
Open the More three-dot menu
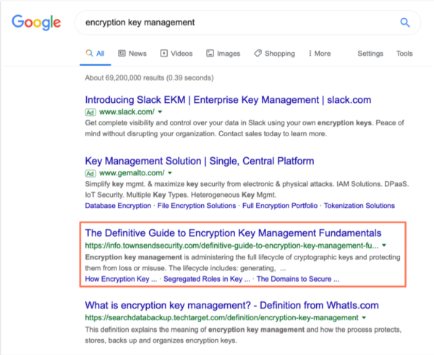[x=320, y=53]
